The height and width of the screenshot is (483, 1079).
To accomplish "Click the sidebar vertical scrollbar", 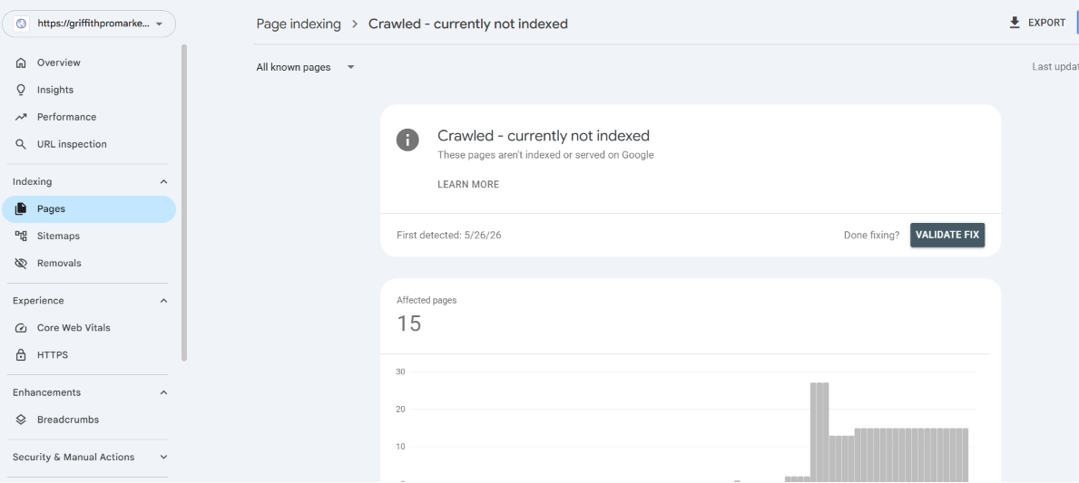I will pos(183,203).
